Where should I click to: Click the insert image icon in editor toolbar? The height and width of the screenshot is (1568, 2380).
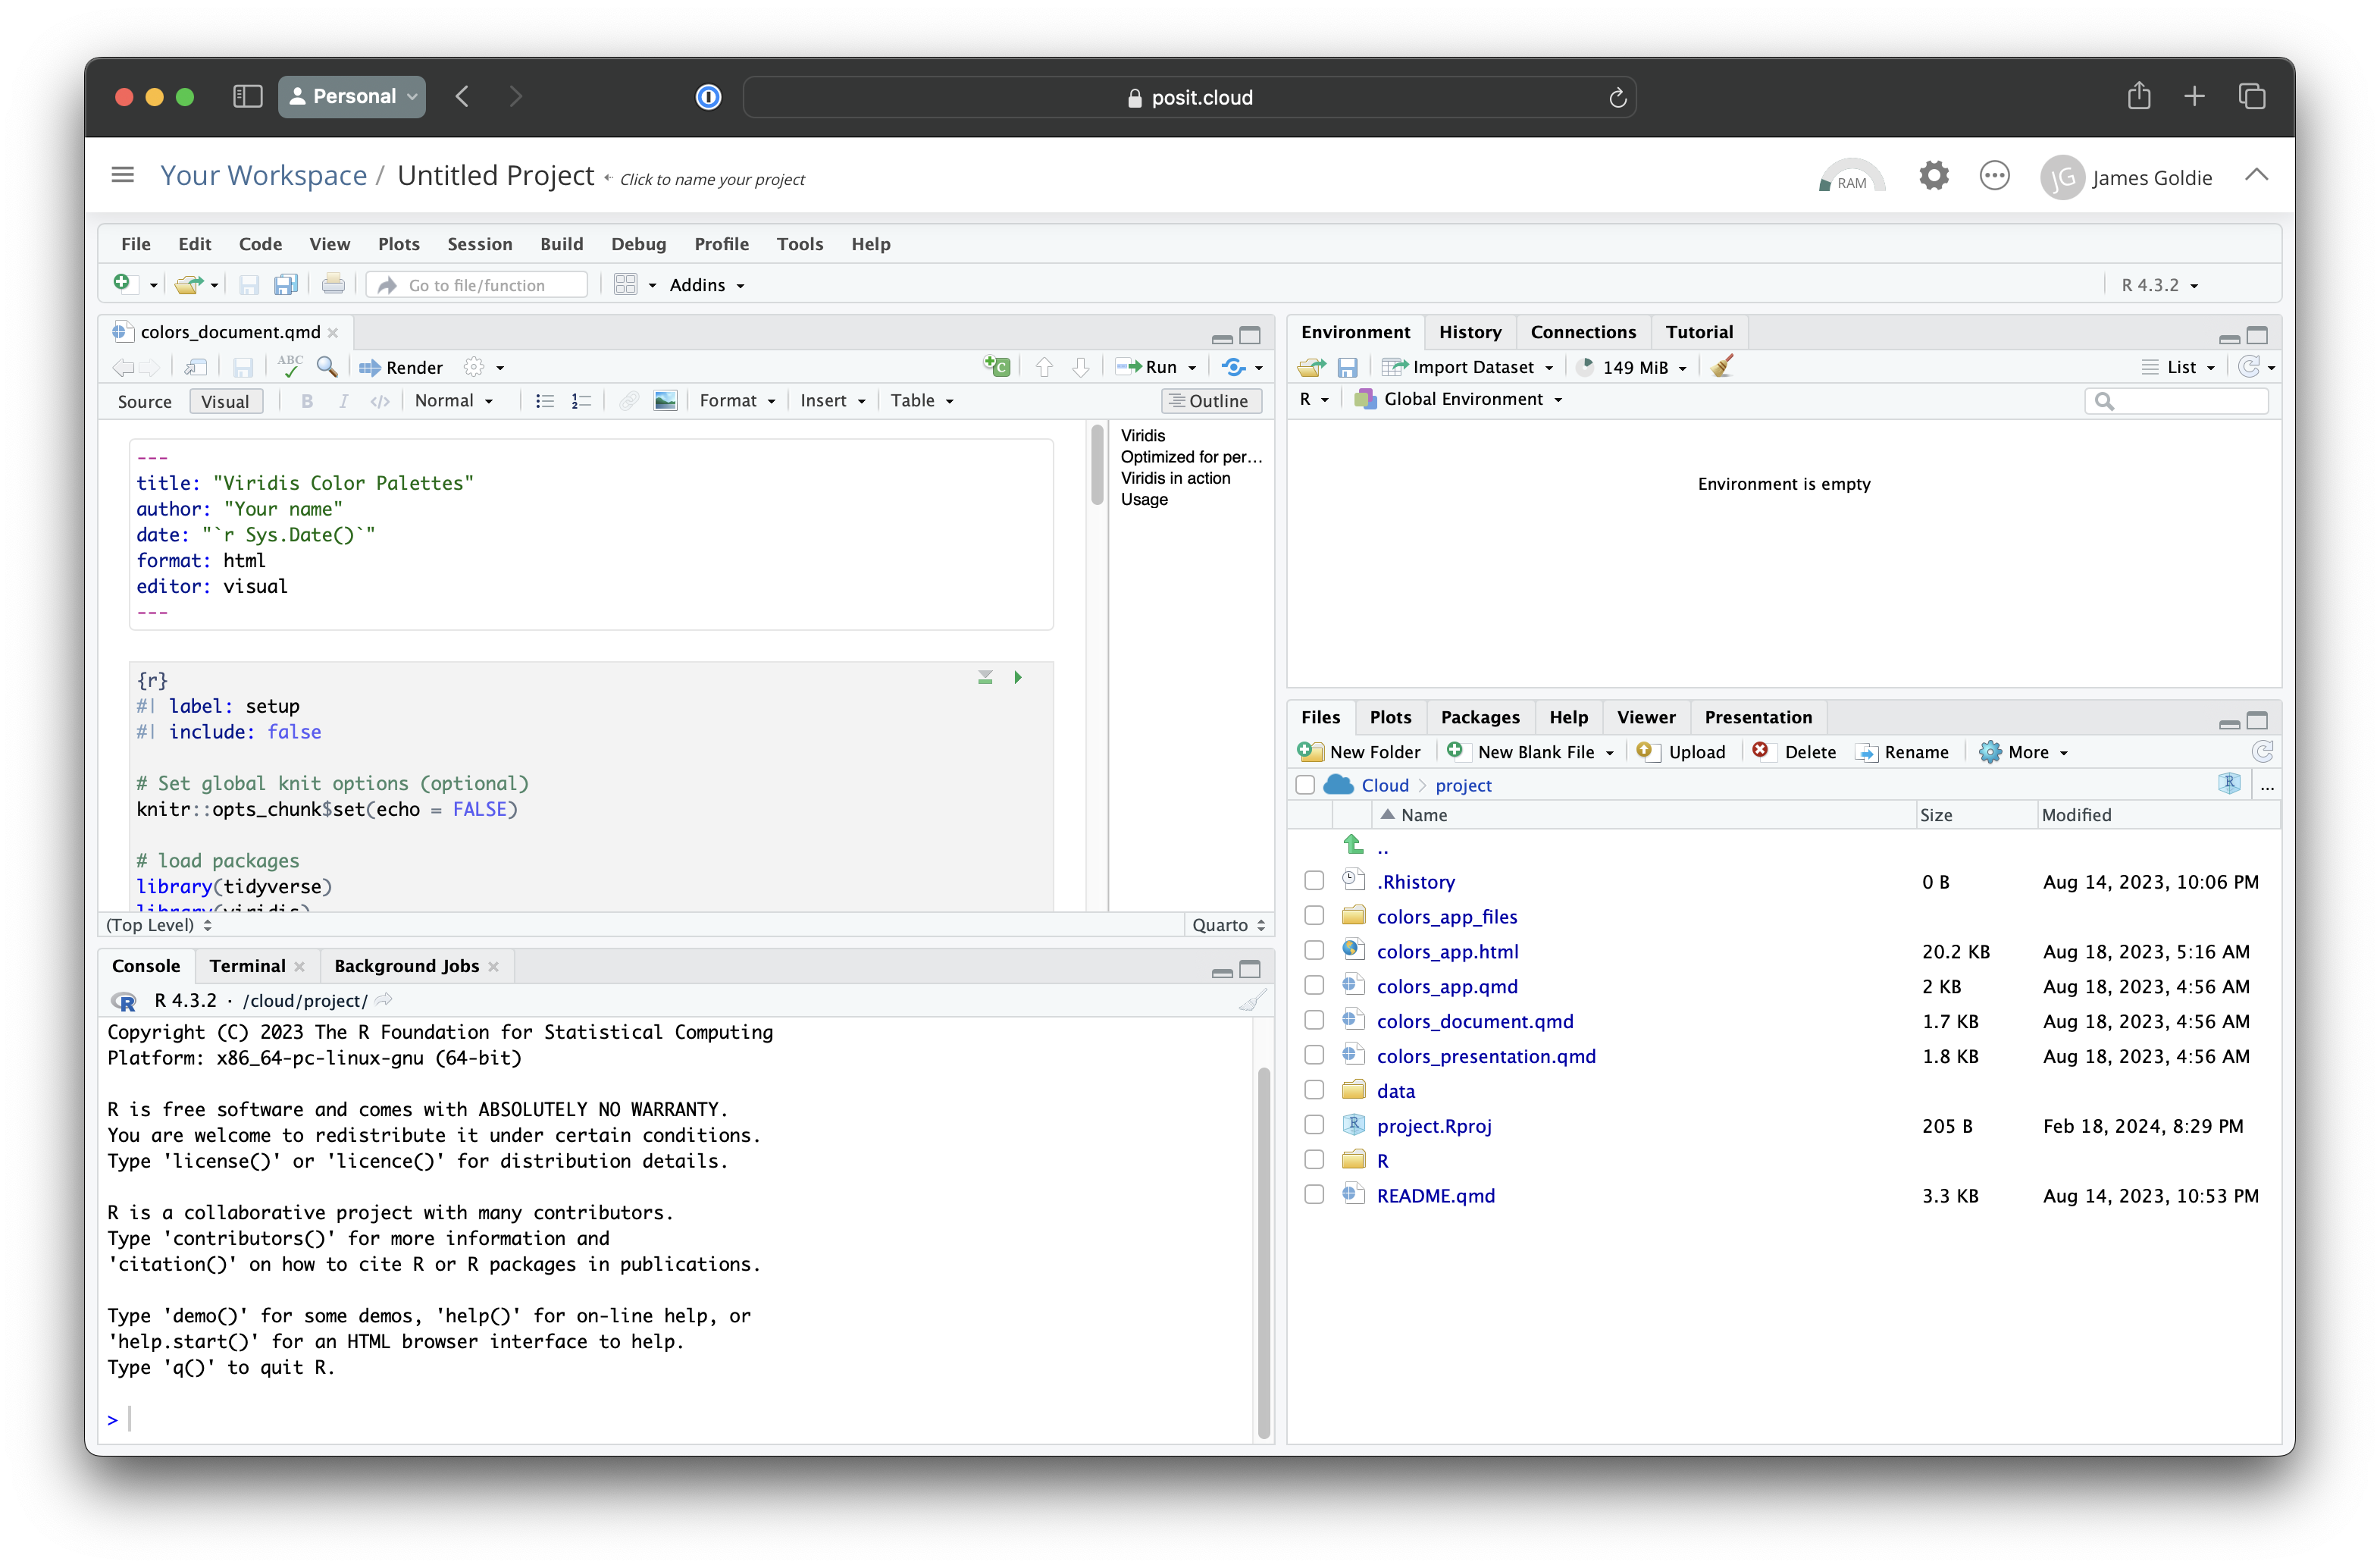coord(665,400)
